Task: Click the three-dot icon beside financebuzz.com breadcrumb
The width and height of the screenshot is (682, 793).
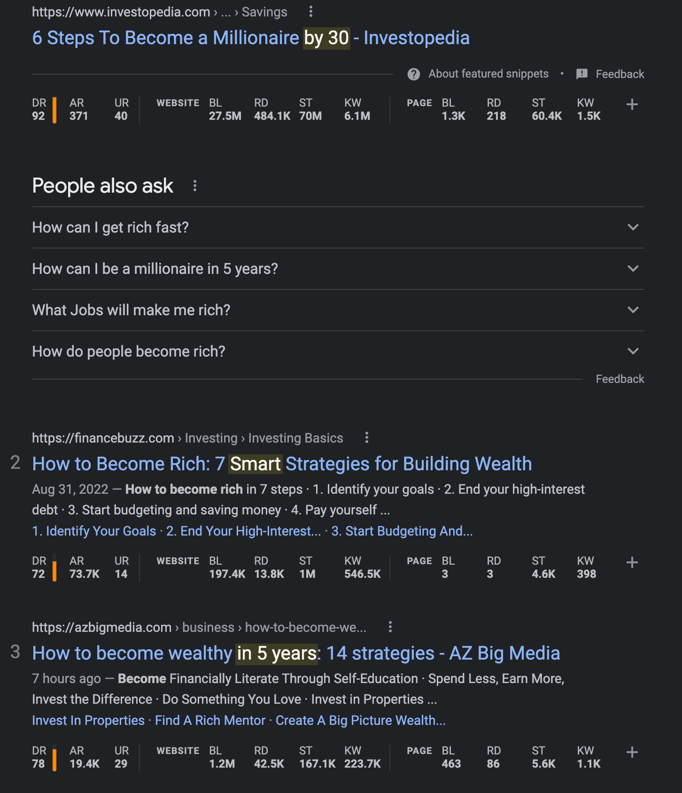Action: 366,438
